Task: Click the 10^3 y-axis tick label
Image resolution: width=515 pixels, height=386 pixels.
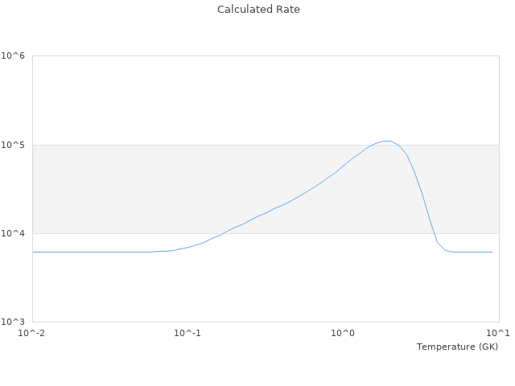Action: (x=14, y=322)
